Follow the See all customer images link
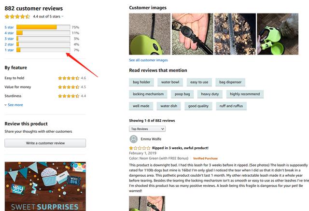The height and width of the screenshot is (211, 309). point(148,60)
